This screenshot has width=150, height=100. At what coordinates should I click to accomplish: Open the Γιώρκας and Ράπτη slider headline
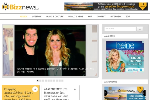pyautogui.click(x=55, y=70)
